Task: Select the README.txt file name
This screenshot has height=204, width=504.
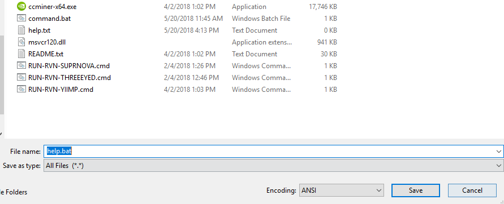Action: point(46,54)
